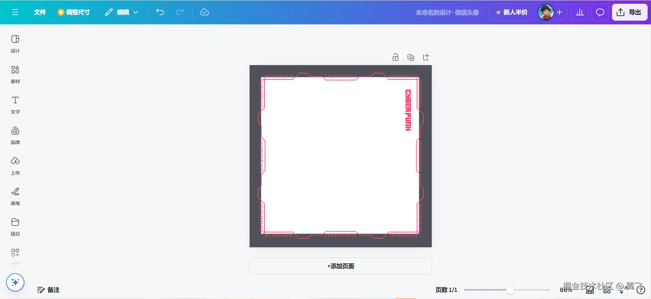Select the 画笔 draw tool

pyautogui.click(x=15, y=197)
